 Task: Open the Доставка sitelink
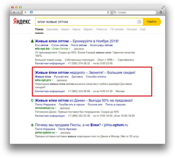pyautogui.click(x=77, y=77)
